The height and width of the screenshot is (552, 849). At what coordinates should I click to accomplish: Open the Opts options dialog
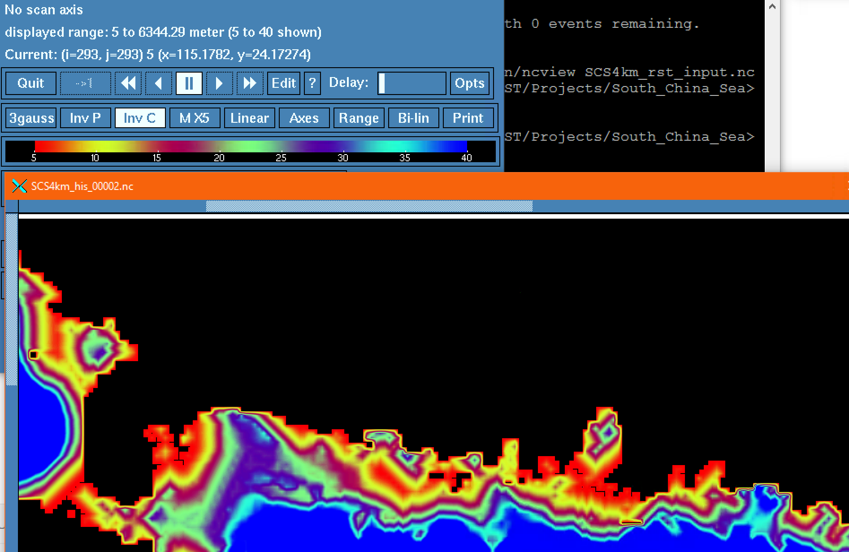click(469, 83)
